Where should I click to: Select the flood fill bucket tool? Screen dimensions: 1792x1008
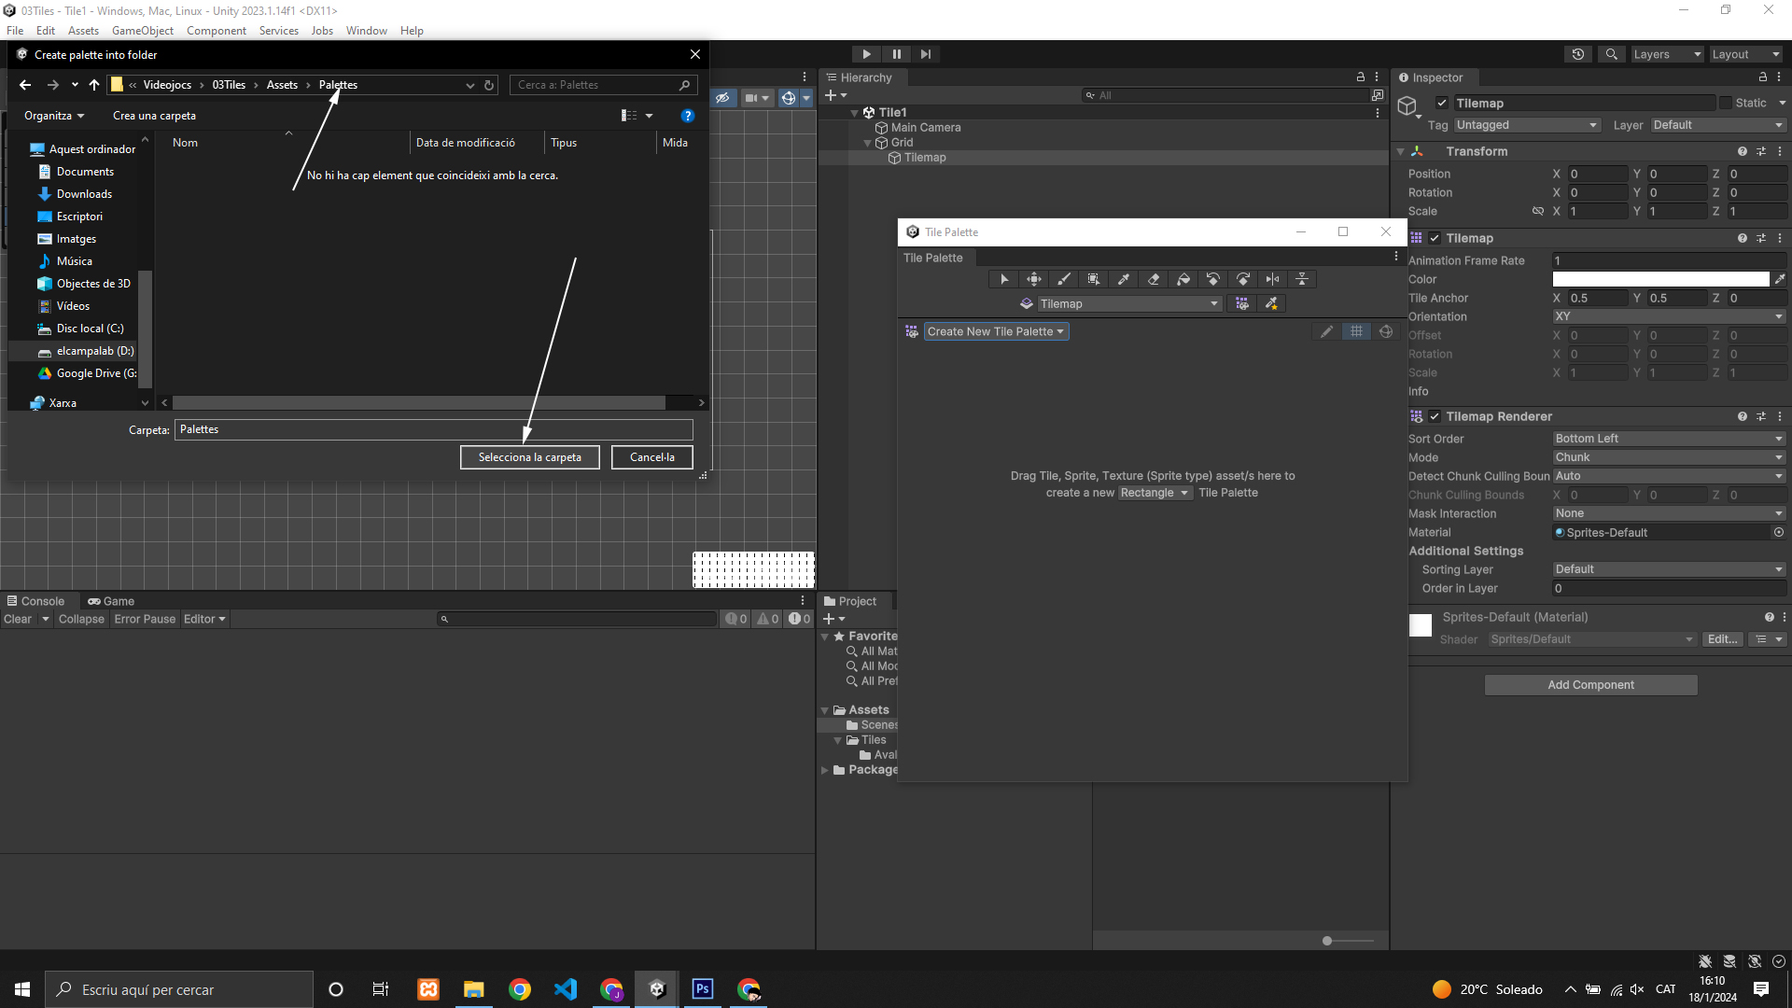(x=1183, y=279)
